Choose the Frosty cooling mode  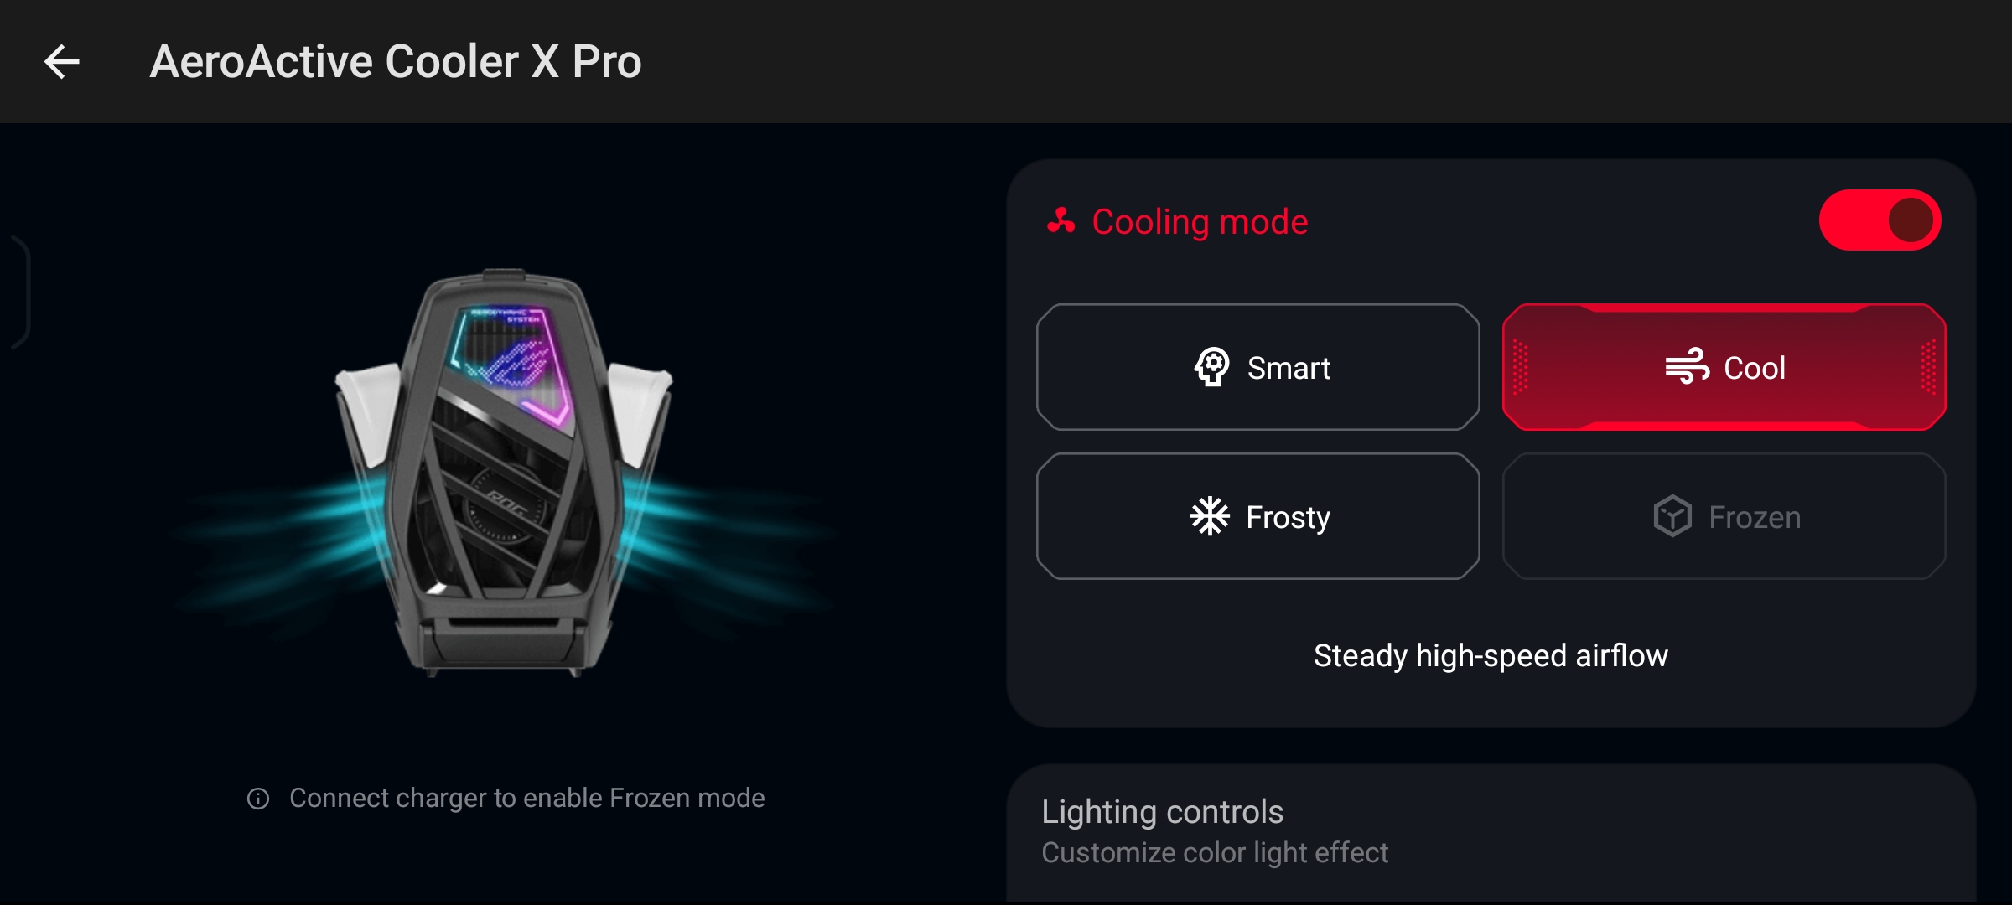point(1257,516)
